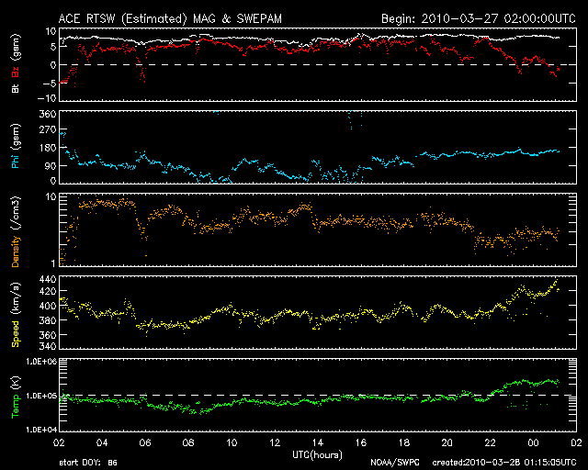Screen dimensions: 588x470
Task: Click the 'Bt Bz (gsm)' axis label
Action: tap(15, 63)
